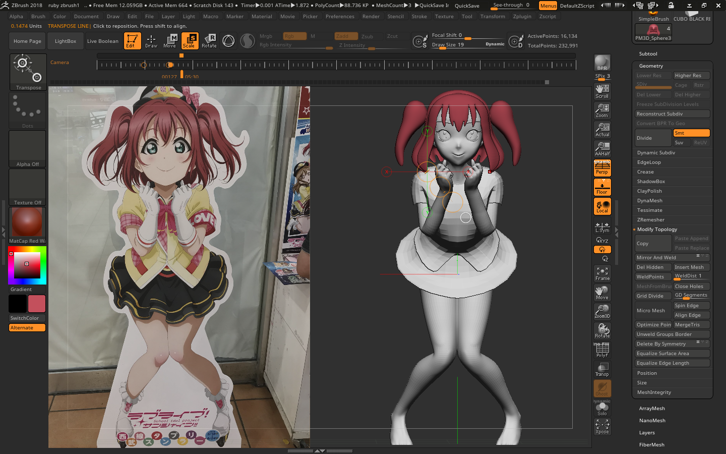Click the main color picker square
Screen dimensions: 726x454
27,265
